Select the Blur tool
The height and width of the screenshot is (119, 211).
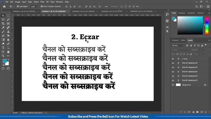point(8,40)
